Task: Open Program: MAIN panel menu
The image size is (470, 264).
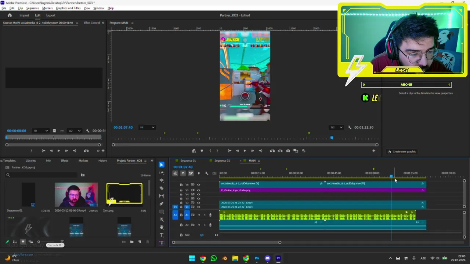Action: click(x=132, y=23)
